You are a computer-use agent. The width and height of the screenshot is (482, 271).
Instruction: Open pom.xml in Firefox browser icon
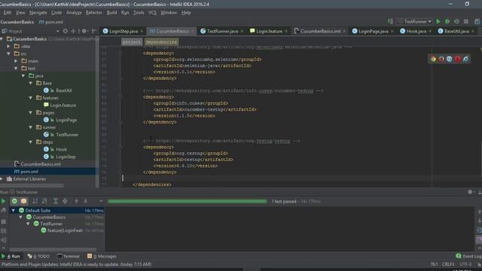[x=441, y=59]
